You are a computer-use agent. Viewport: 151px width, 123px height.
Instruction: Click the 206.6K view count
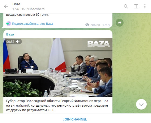[95, 25]
